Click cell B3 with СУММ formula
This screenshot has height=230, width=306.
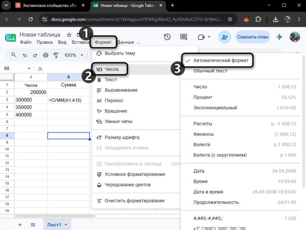point(68,100)
